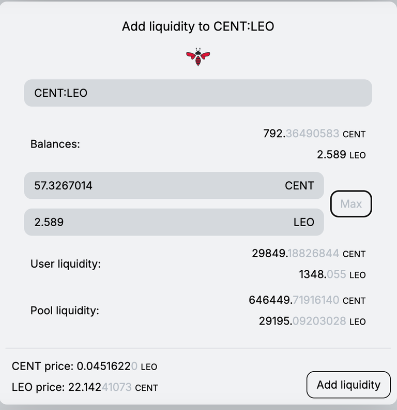
Task: Click the pool liquidity 646449.71916140 CENT value
Action: tap(307, 300)
